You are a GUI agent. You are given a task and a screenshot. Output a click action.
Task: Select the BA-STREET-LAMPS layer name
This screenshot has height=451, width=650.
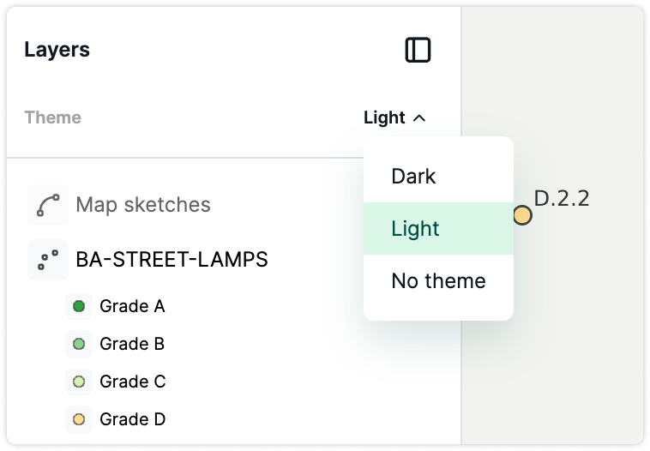click(172, 260)
